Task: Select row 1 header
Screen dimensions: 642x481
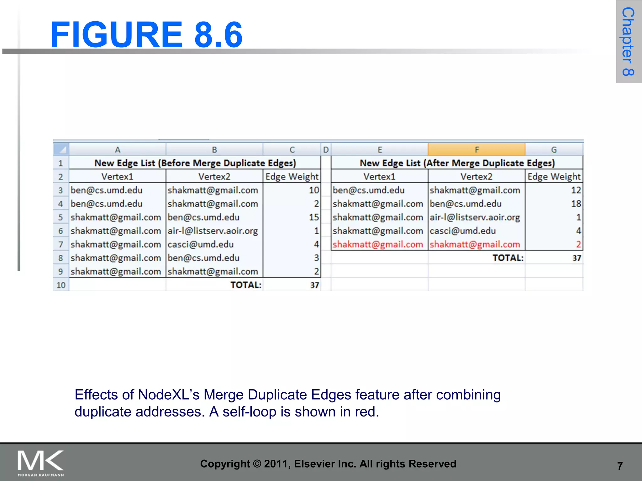Action: pos(61,163)
